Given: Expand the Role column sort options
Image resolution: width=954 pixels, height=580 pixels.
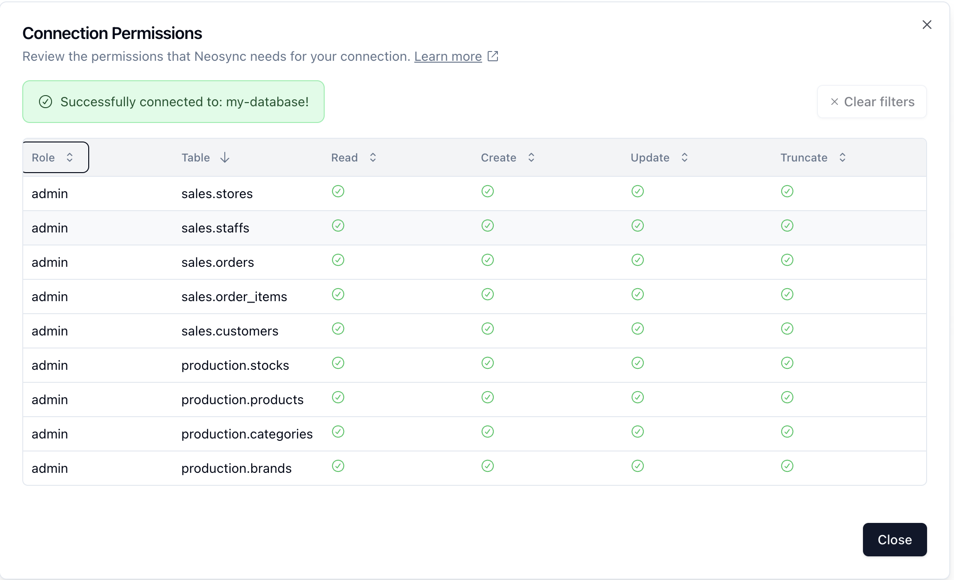Looking at the screenshot, I should 54,157.
